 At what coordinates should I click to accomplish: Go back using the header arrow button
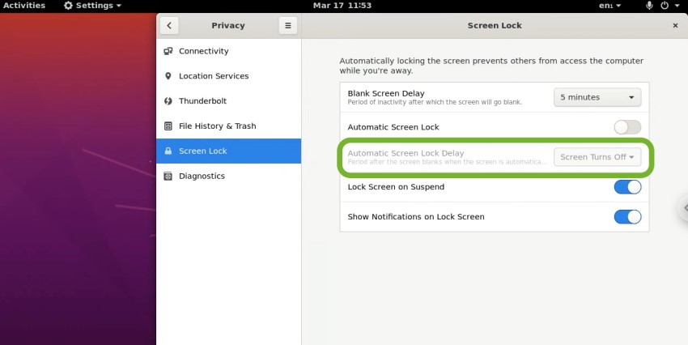(168, 25)
